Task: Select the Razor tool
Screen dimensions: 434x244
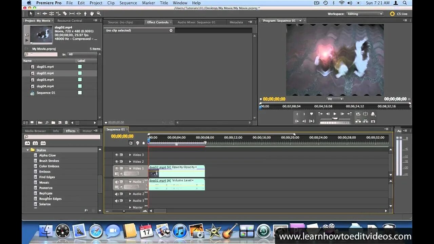Action: coord(65,14)
